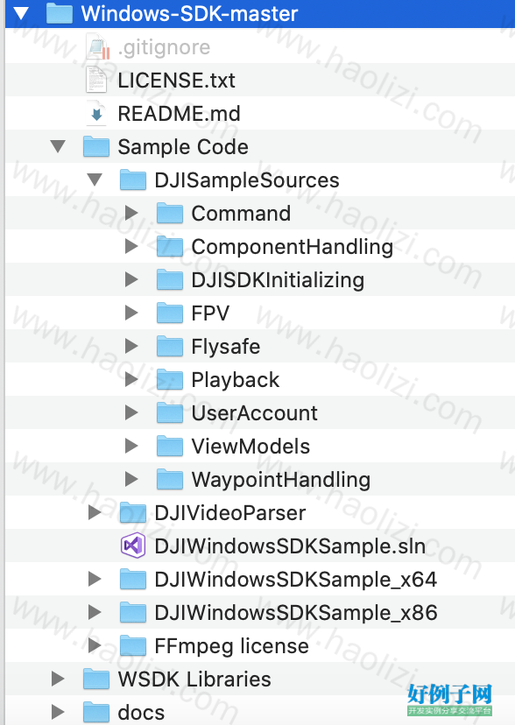
Task: Collapse the Sample Code folder
Action: 58,146
